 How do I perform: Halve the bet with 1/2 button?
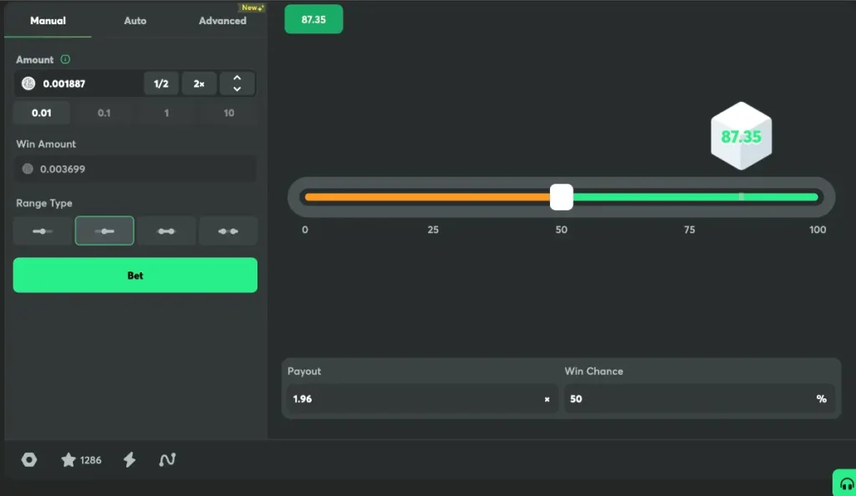pyautogui.click(x=161, y=84)
